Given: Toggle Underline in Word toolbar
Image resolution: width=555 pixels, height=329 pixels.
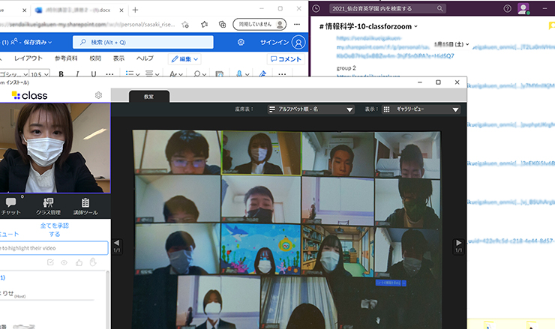Looking at the screenshot, I should pos(94,74).
